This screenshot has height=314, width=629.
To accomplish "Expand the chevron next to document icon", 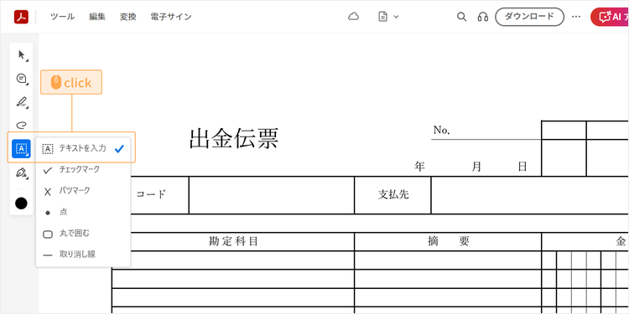I will coord(397,17).
